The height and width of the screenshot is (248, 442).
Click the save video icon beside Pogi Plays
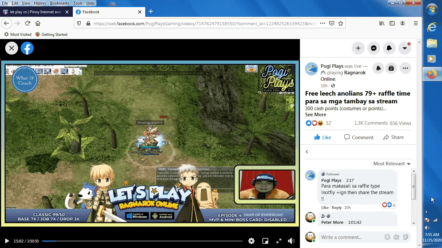click(391, 68)
